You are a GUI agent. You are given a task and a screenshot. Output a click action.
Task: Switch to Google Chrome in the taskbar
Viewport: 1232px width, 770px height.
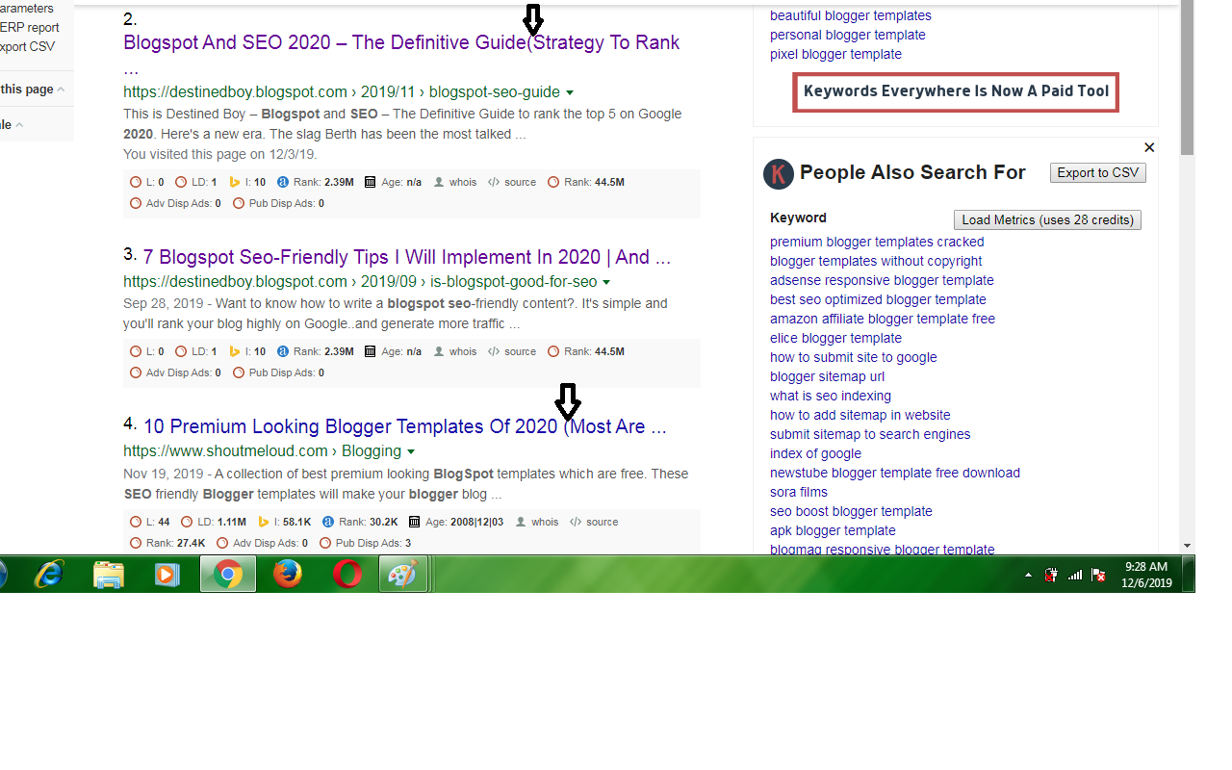click(228, 575)
